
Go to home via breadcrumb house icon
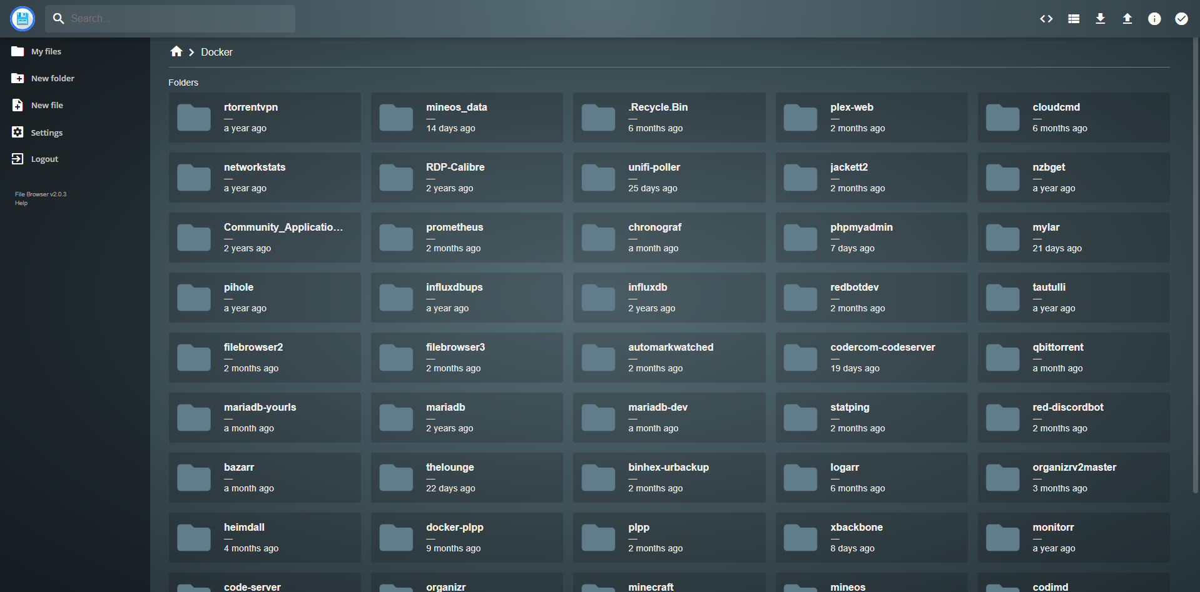click(176, 52)
